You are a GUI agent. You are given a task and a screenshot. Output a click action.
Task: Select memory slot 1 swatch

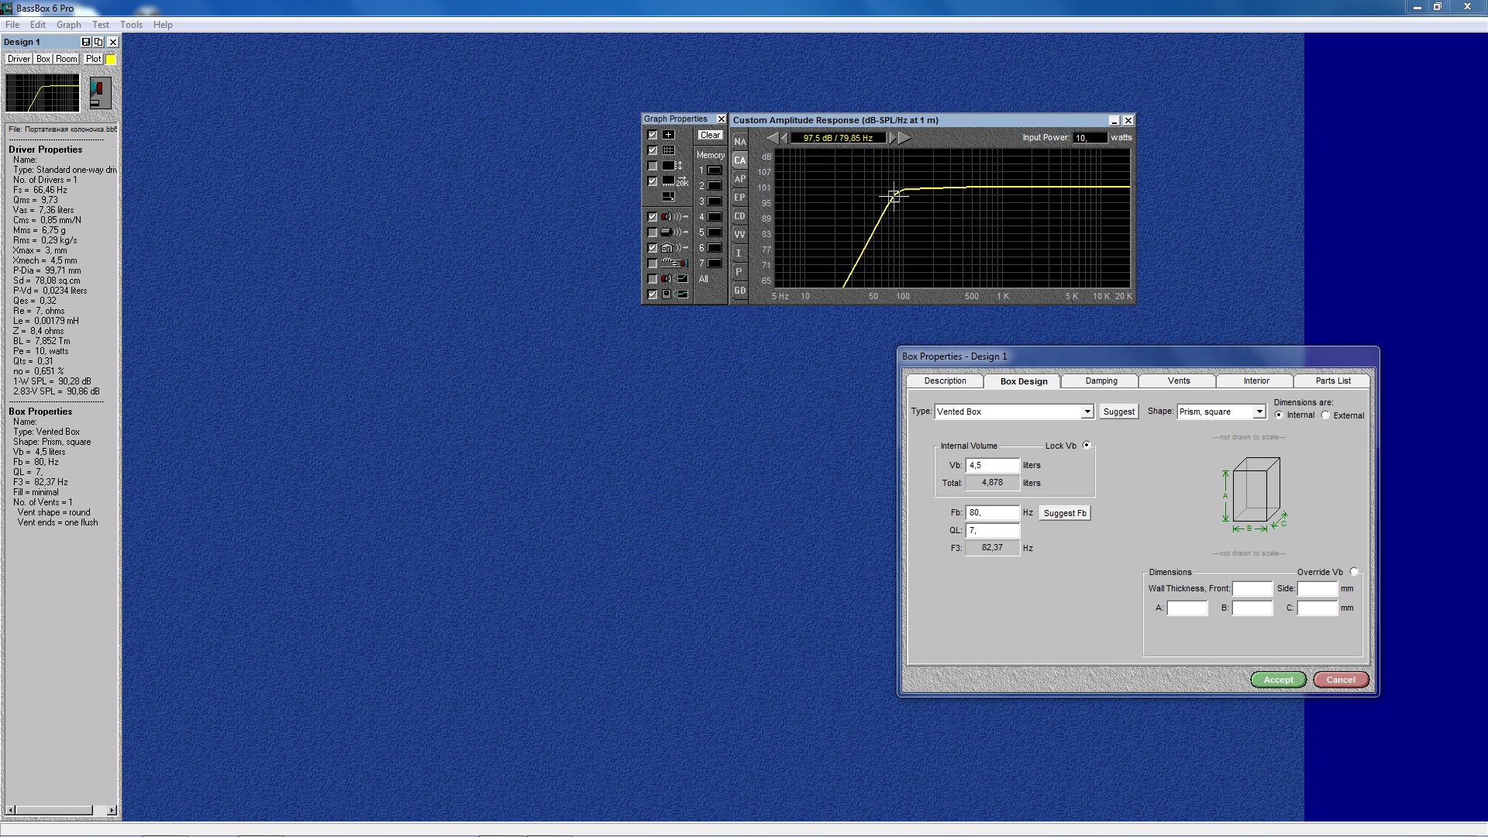715,170
